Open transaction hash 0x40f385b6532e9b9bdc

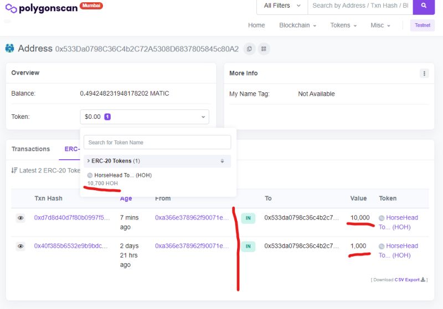(71, 246)
